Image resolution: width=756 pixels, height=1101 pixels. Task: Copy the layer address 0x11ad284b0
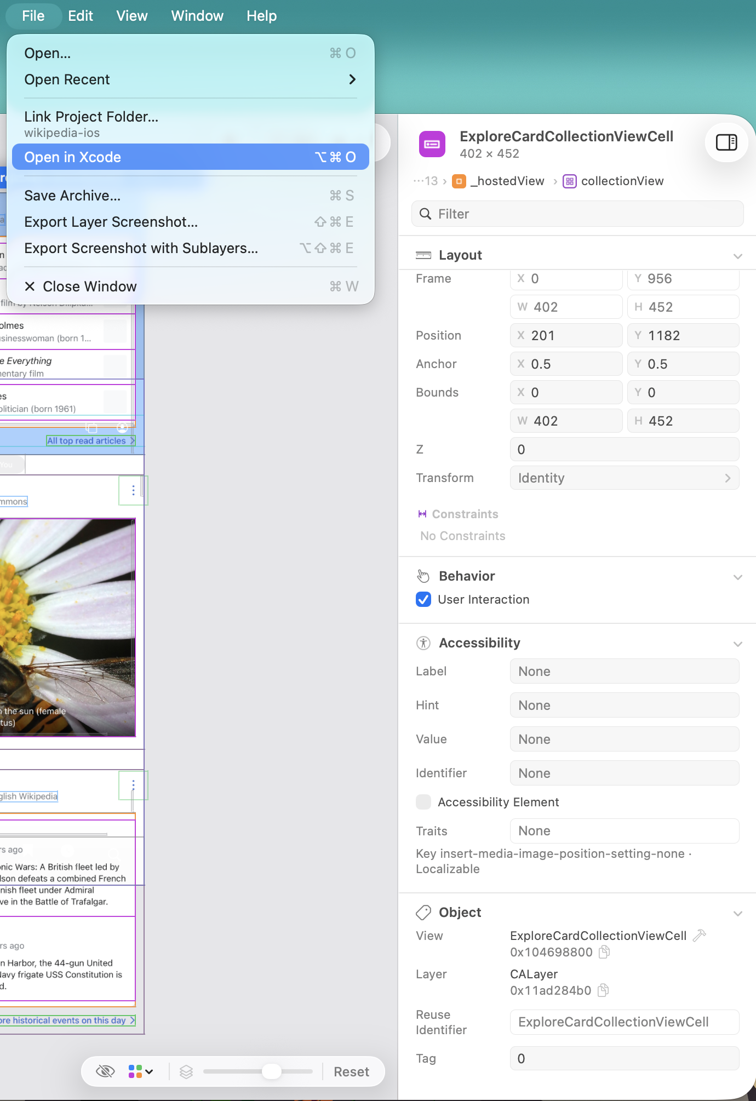tap(603, 990)
